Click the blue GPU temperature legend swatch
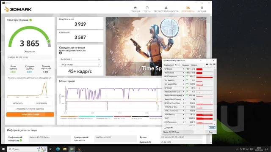This screenshot has height=152, width=271. 105,117
